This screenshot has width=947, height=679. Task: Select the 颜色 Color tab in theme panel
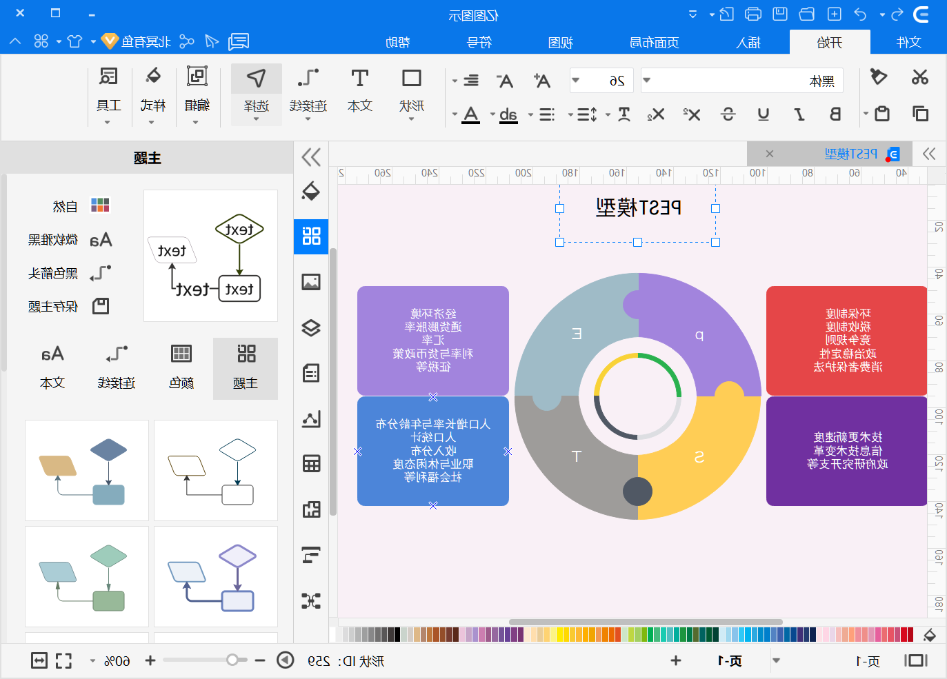click(181, 368)
